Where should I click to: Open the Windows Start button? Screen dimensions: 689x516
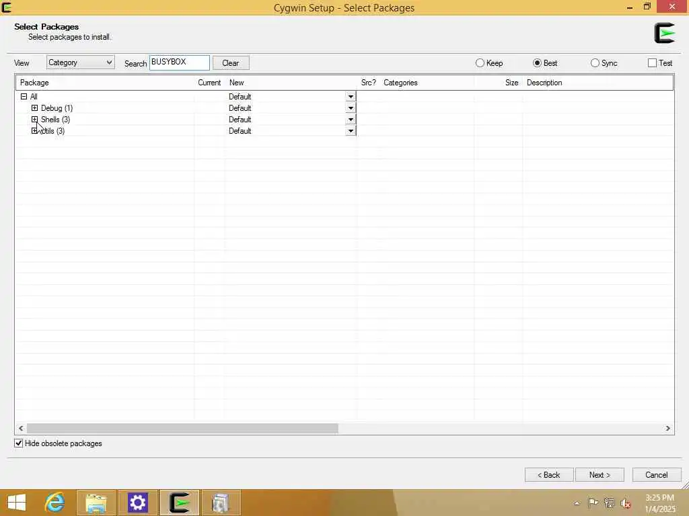pos(17,503)
